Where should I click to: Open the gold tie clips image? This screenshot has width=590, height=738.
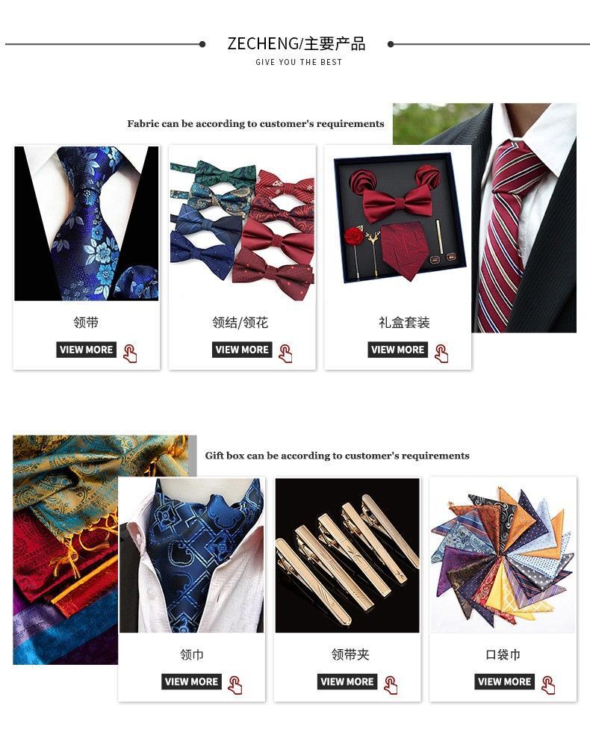(347, 556)
